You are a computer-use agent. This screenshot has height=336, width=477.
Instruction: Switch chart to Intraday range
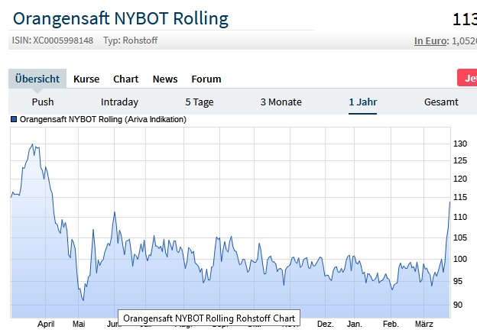(119, 102)
